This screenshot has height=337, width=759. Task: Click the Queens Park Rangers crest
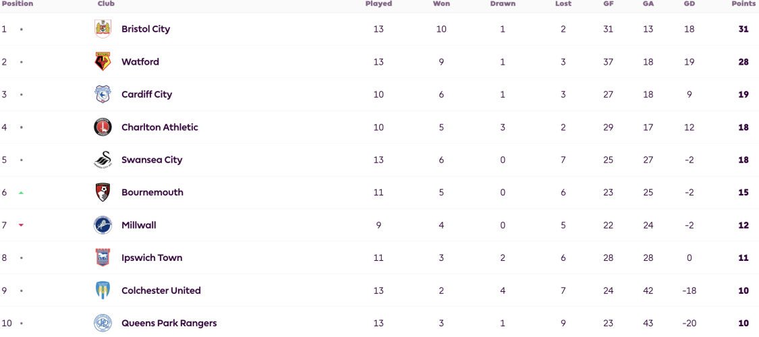(103, 323)
